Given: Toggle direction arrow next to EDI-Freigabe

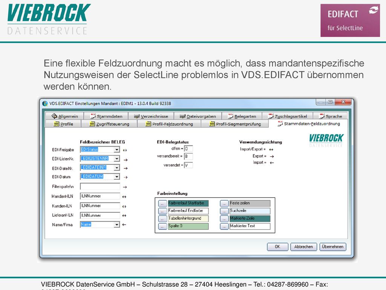Looking at the screenshot, I should [x=125, y=150].
